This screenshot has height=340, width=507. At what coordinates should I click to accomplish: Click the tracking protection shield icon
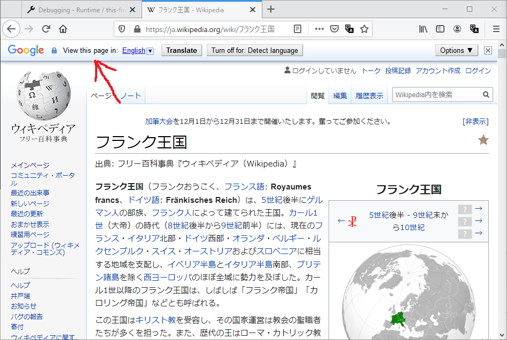[122, 29]
